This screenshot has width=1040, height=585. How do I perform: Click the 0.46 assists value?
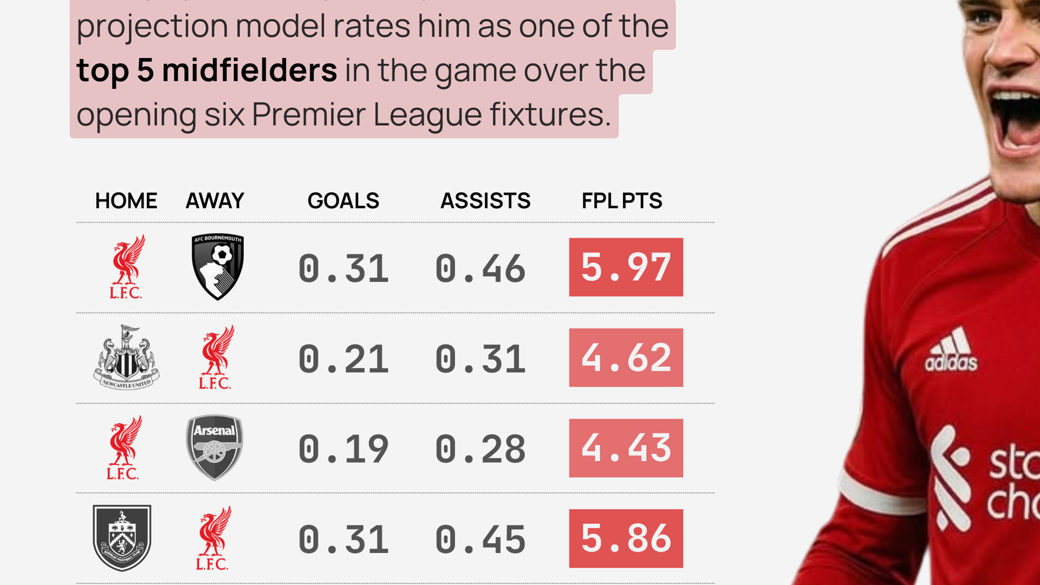click(x=480, y=269)
